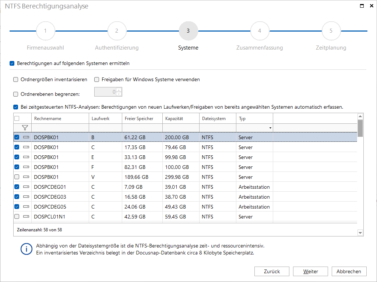Sort by Rechnername column header
The image size is (377, 282).
click(x=60, y=119)
